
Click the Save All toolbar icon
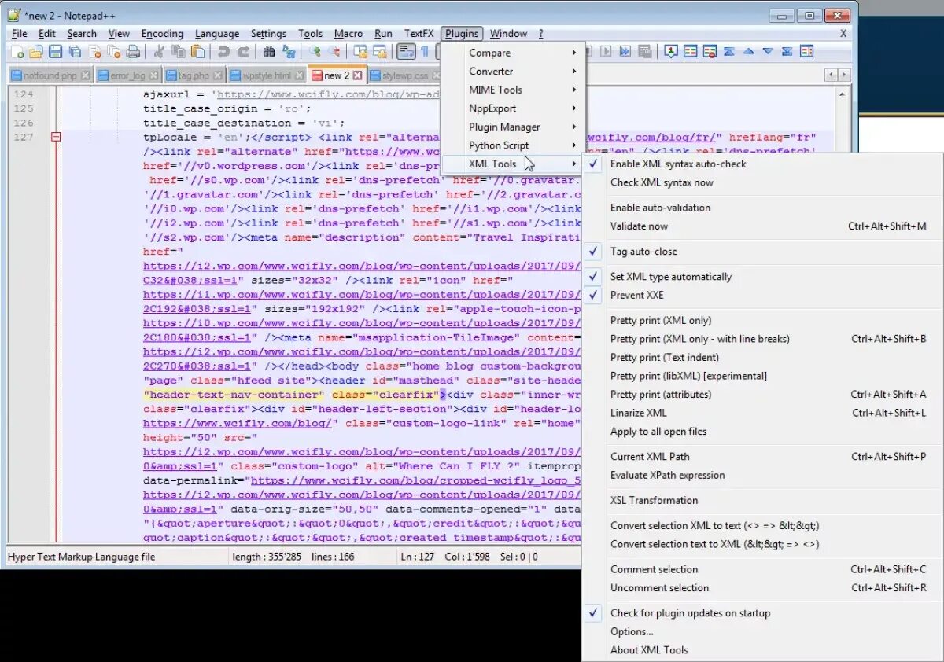click(76, 52)
